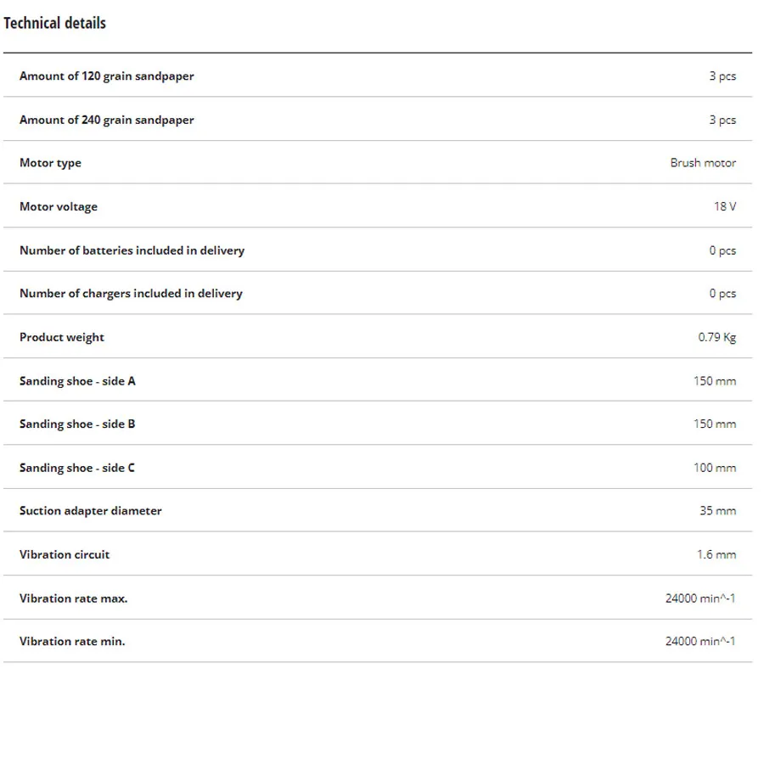Select the Vibration rate min. label

(x=72, y=641)
